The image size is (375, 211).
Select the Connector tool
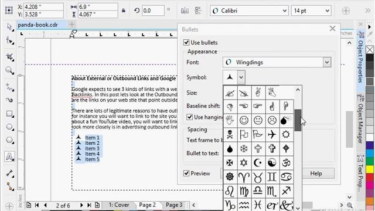coord(9,186)
